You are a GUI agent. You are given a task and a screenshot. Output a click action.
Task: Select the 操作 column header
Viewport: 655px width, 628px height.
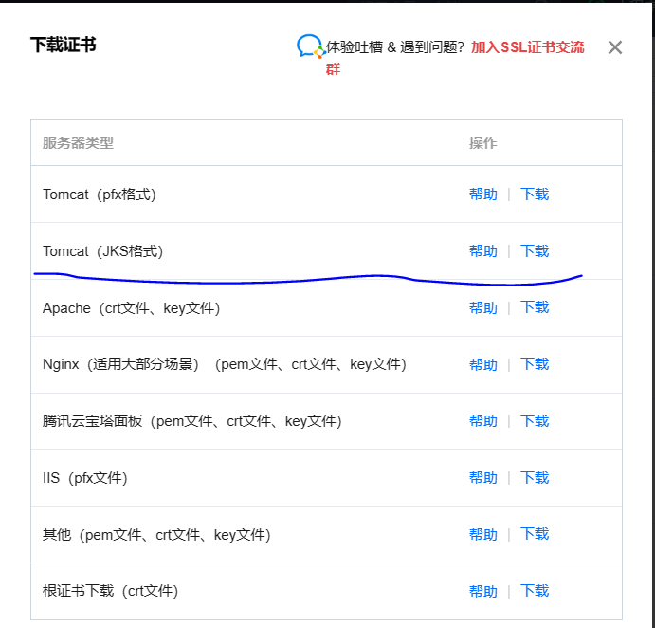coord(482,143)
